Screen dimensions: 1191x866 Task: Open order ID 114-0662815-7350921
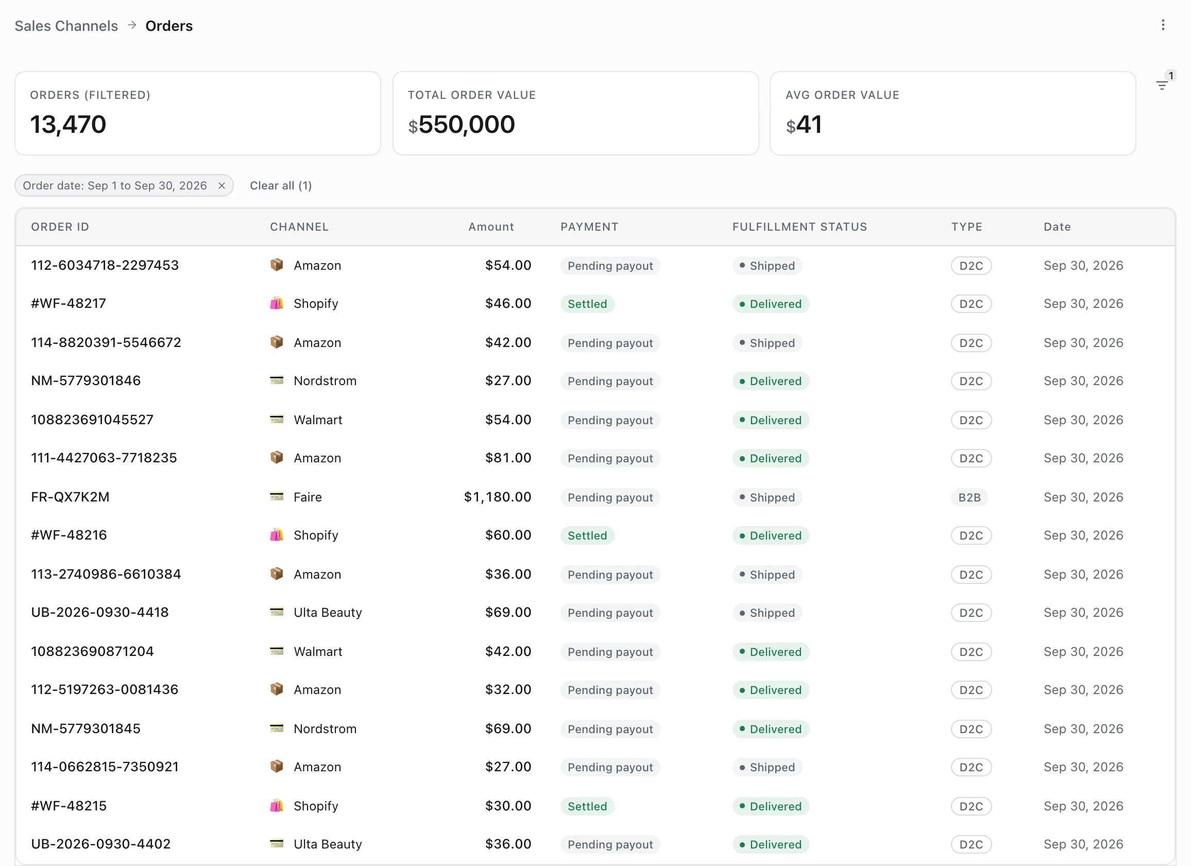tap(105, 766)
